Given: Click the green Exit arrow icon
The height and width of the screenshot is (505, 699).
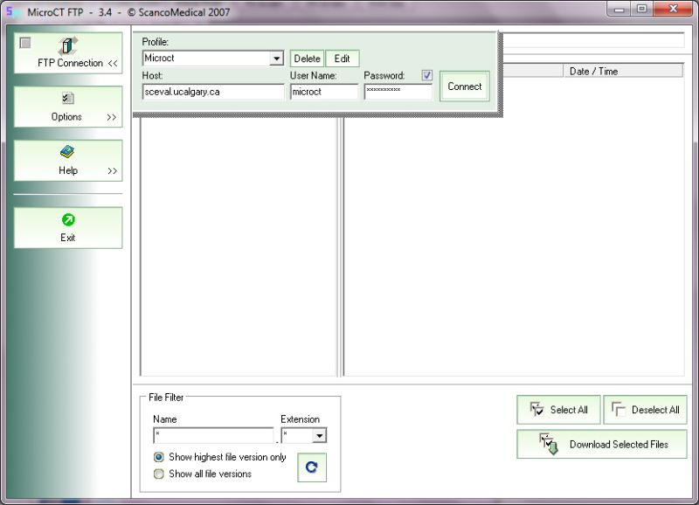Looking at the screenshot, I should coord(68,220).
